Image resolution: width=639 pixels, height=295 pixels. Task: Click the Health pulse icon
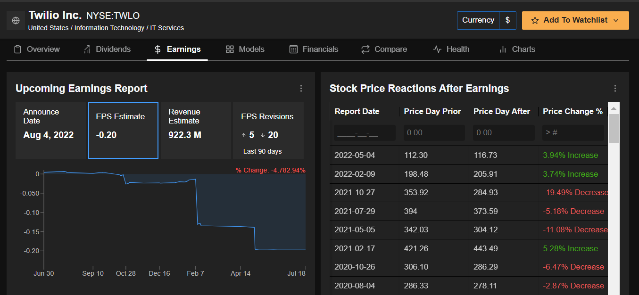(437, 49)
